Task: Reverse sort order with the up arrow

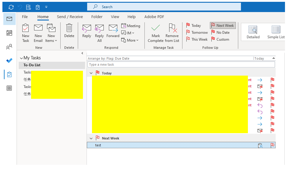Action: point(274,58)
